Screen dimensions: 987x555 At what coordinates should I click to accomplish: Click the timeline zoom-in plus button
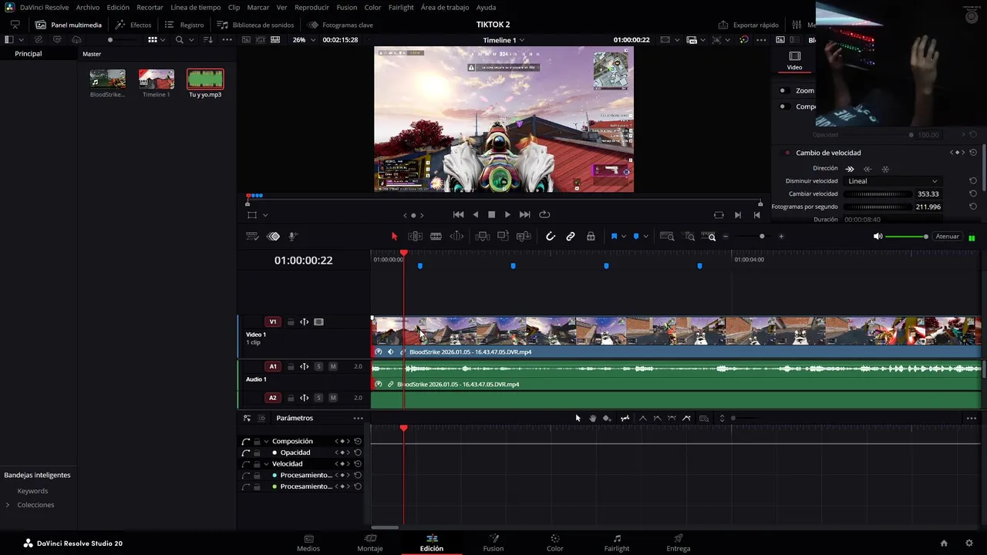coord(781,237)
